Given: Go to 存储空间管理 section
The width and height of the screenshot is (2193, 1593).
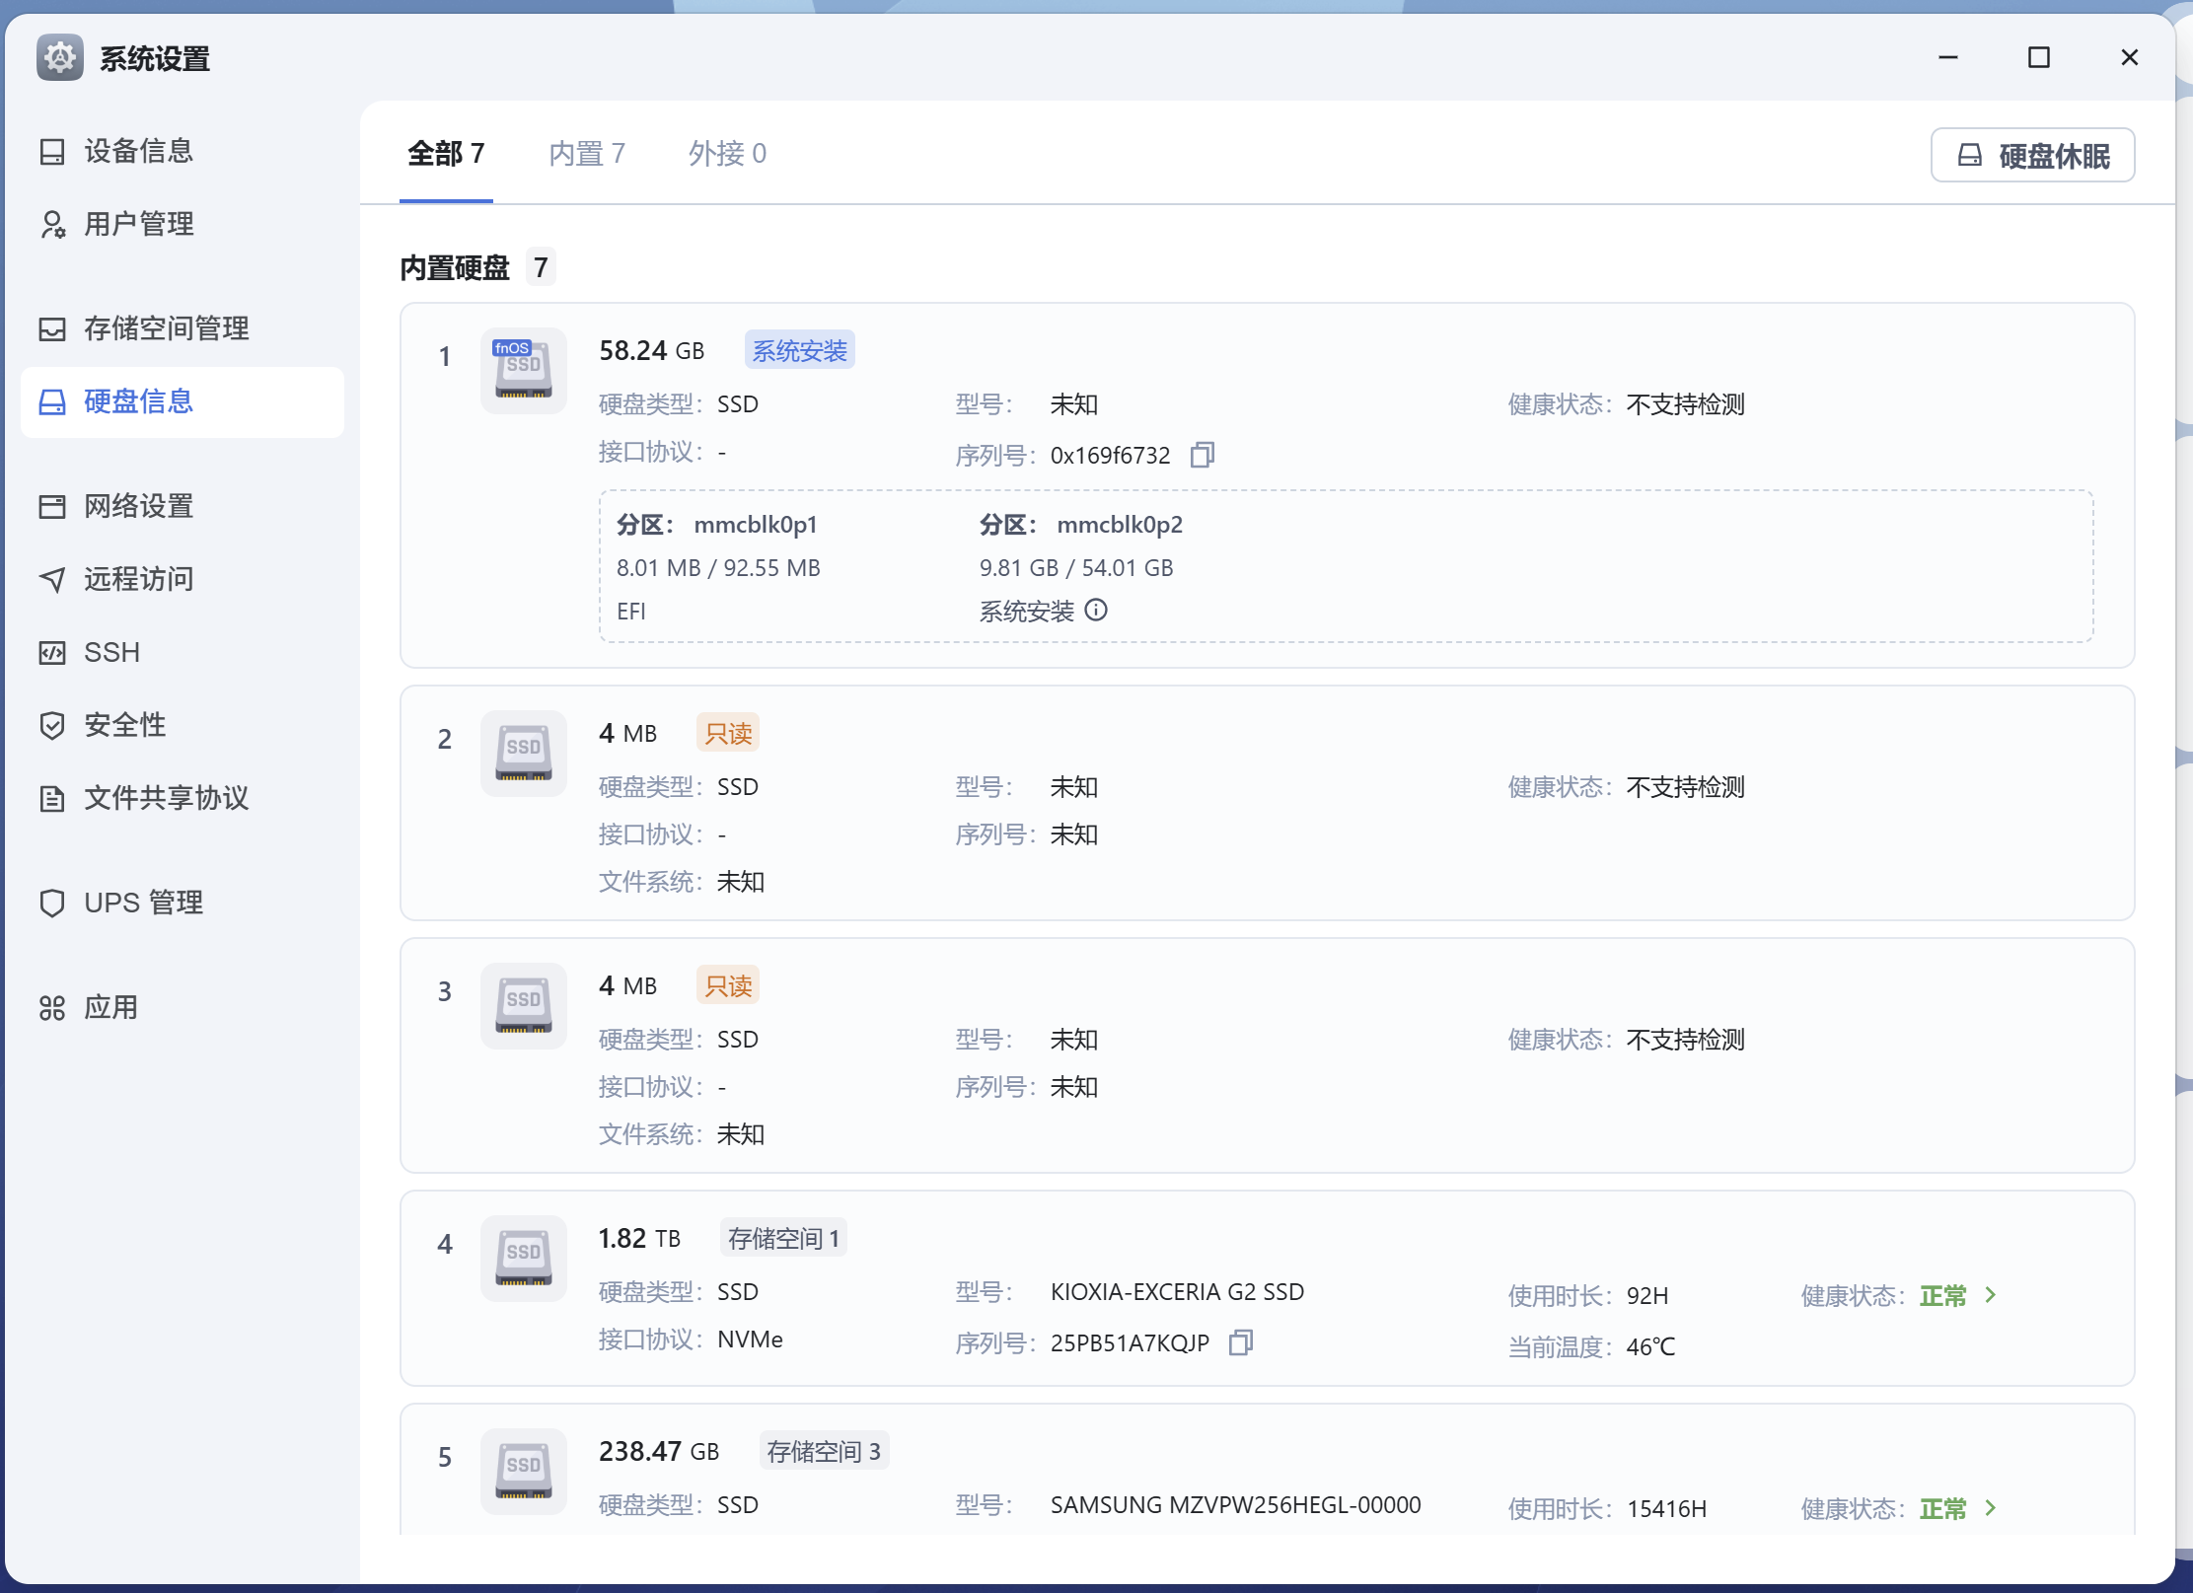Looking at the screenshot, I should [166, 328].
